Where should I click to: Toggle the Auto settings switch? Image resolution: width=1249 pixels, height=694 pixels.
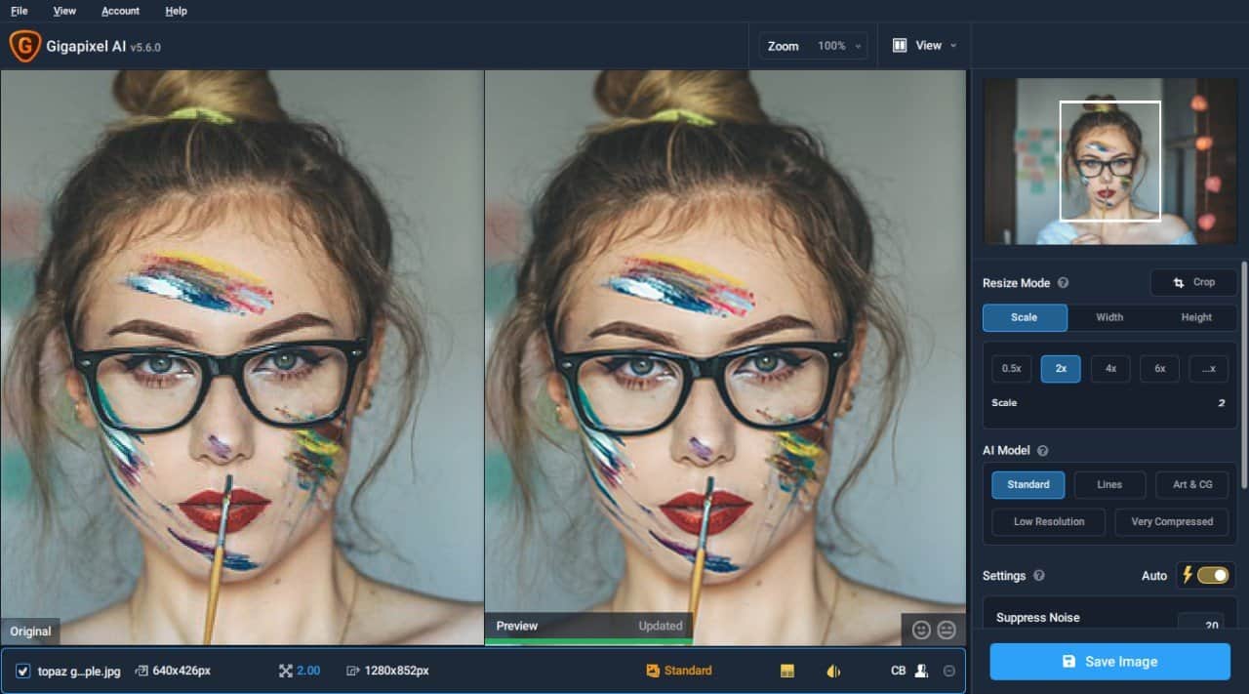click(x=1213, y=575)
